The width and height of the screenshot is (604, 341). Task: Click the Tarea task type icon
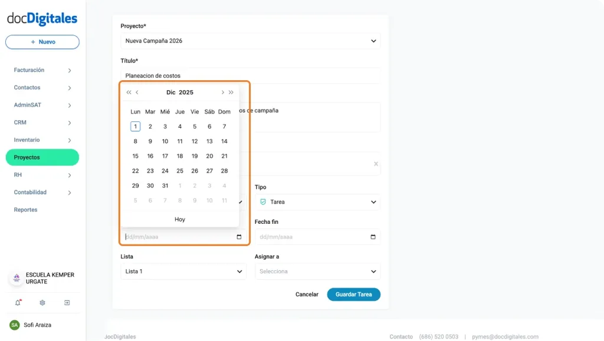[x=262, y=202]
